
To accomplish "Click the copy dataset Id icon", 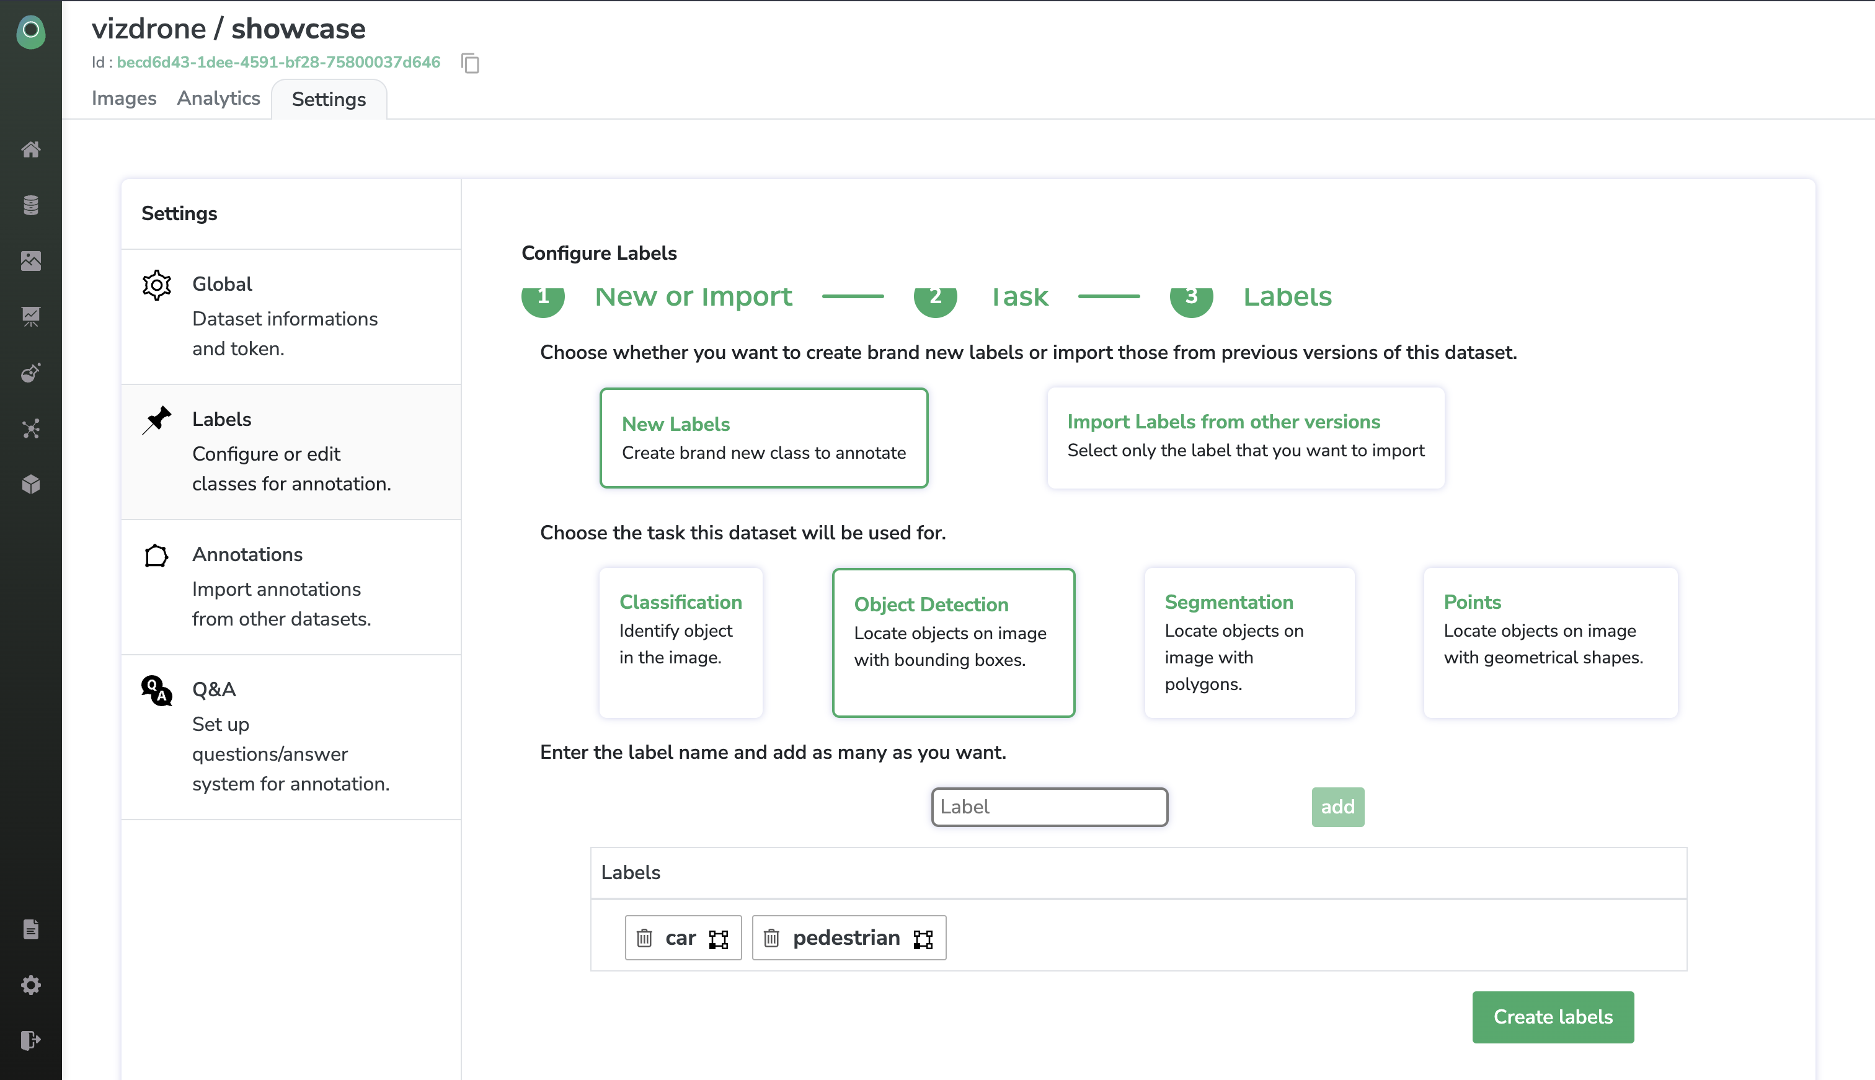I will tap(470, 63).
